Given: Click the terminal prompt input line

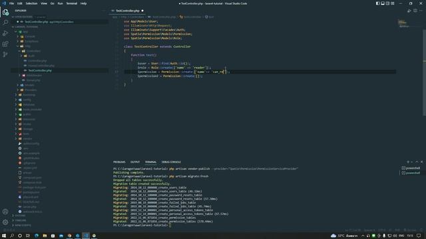Looking at the screenshot, I should tap(142, 225).
